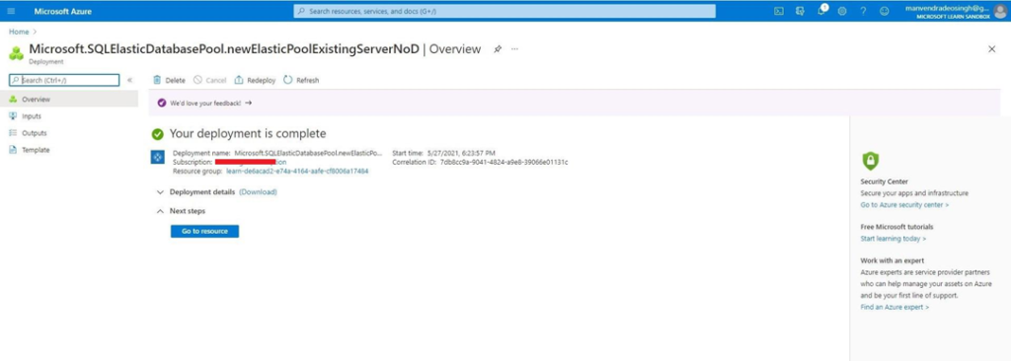Click the Cancel toolbar button

(x=209, y=80)
